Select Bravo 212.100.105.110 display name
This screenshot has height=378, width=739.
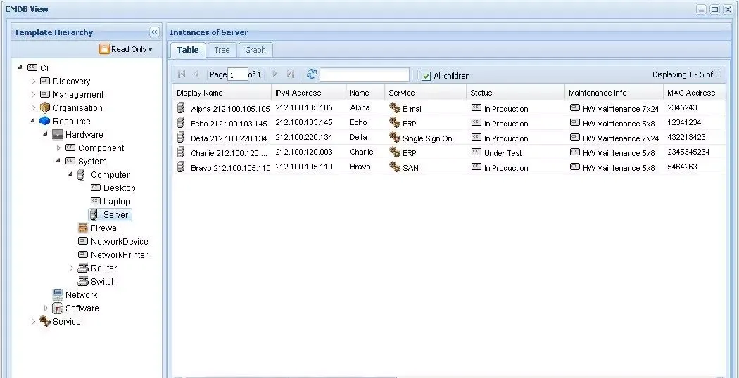230,168
